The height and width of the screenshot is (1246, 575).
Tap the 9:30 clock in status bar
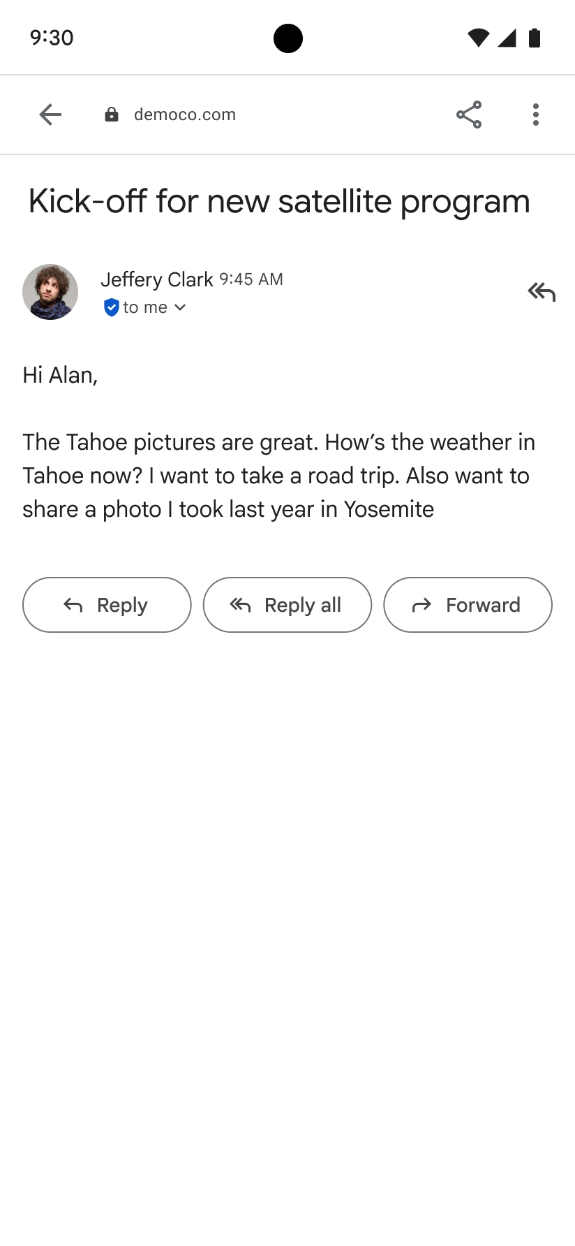tap(52, 38)
